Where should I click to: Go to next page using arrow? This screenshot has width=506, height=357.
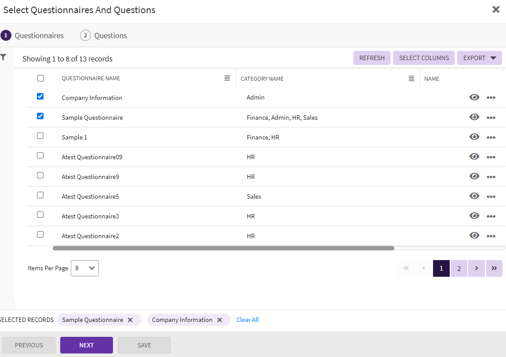point(477,268)
